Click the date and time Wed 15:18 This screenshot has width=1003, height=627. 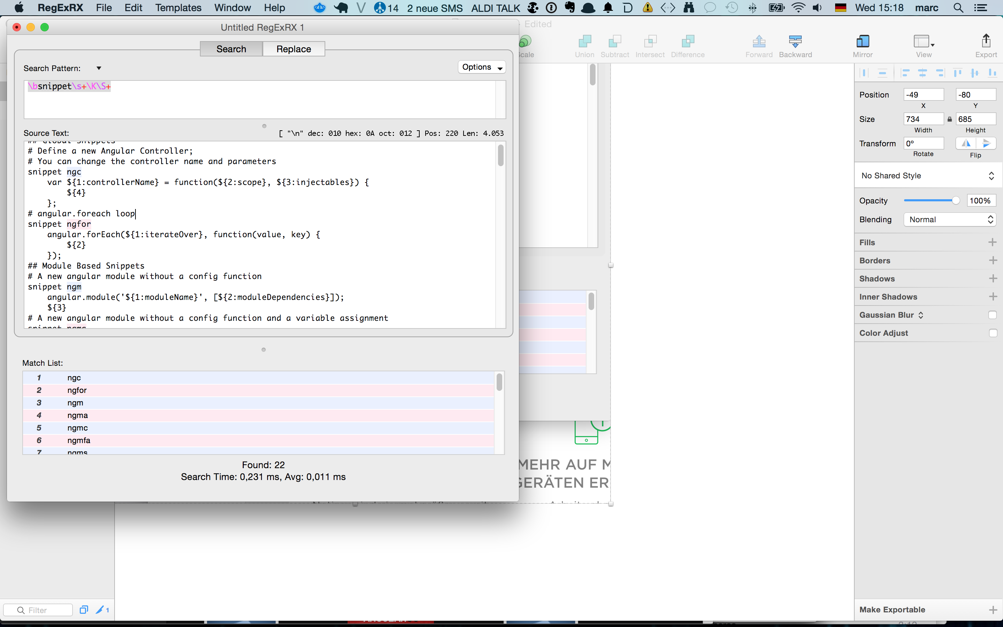[x=879, y=8]
